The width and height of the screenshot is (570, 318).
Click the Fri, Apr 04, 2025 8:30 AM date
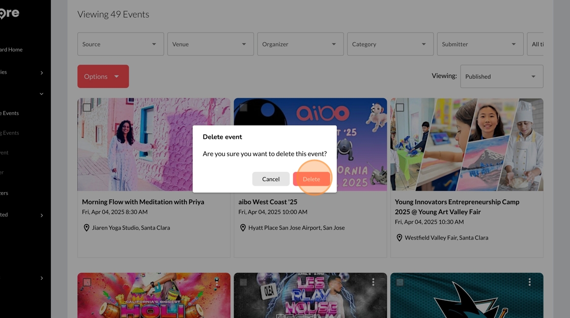(x=115, y=212)
